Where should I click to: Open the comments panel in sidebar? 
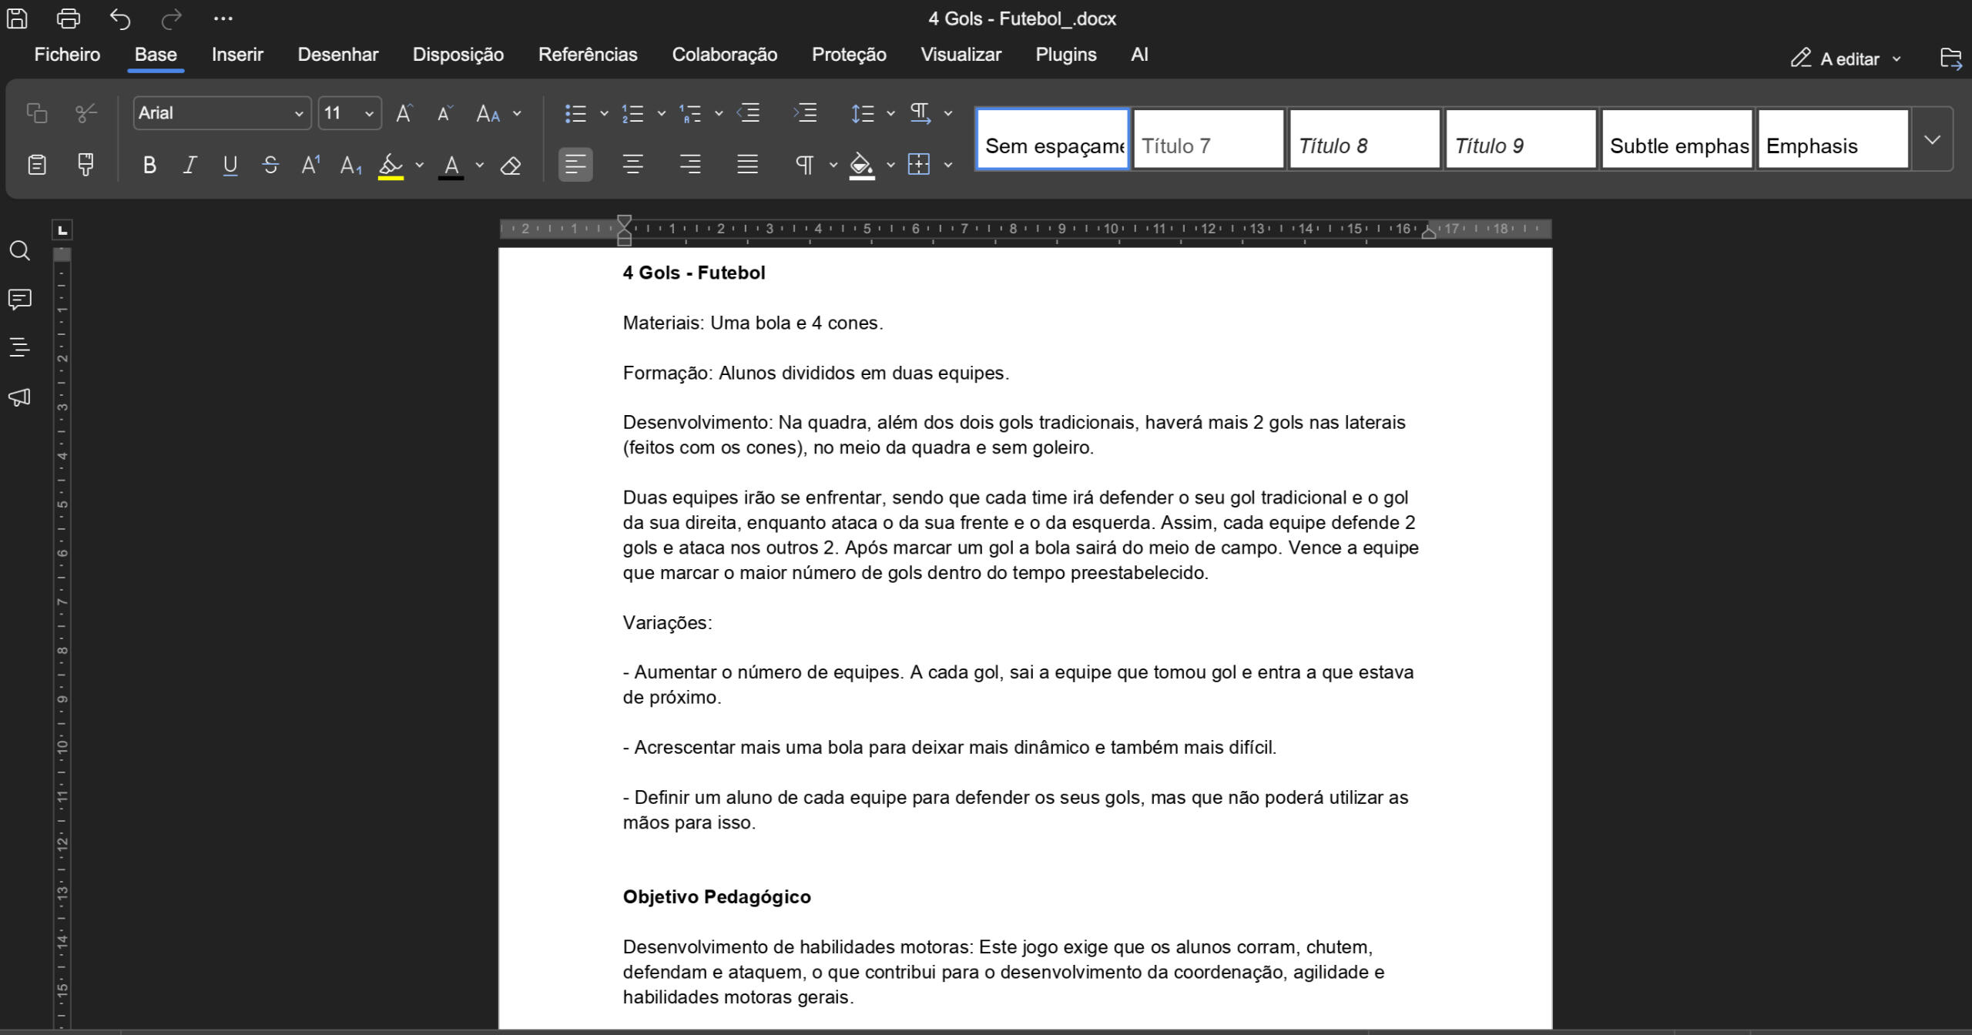[19, 300]
